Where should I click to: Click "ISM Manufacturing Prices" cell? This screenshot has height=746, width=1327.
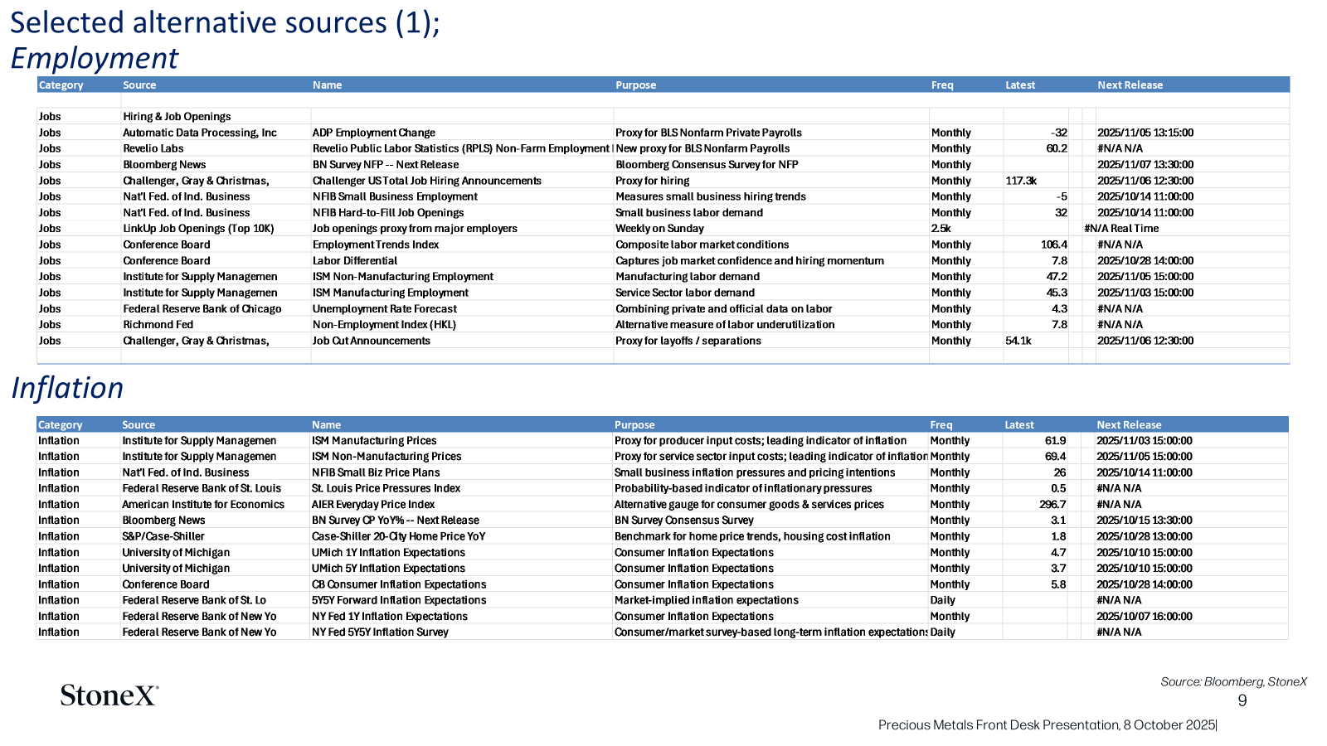pos(374,441)
